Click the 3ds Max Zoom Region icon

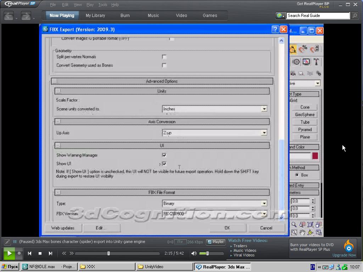294,232
